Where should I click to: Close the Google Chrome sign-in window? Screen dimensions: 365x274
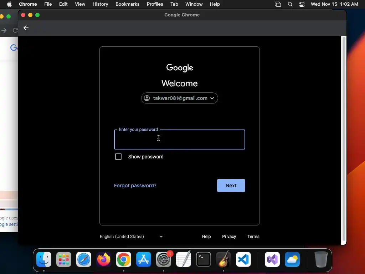pyautogui.click(x=23, y=15)
